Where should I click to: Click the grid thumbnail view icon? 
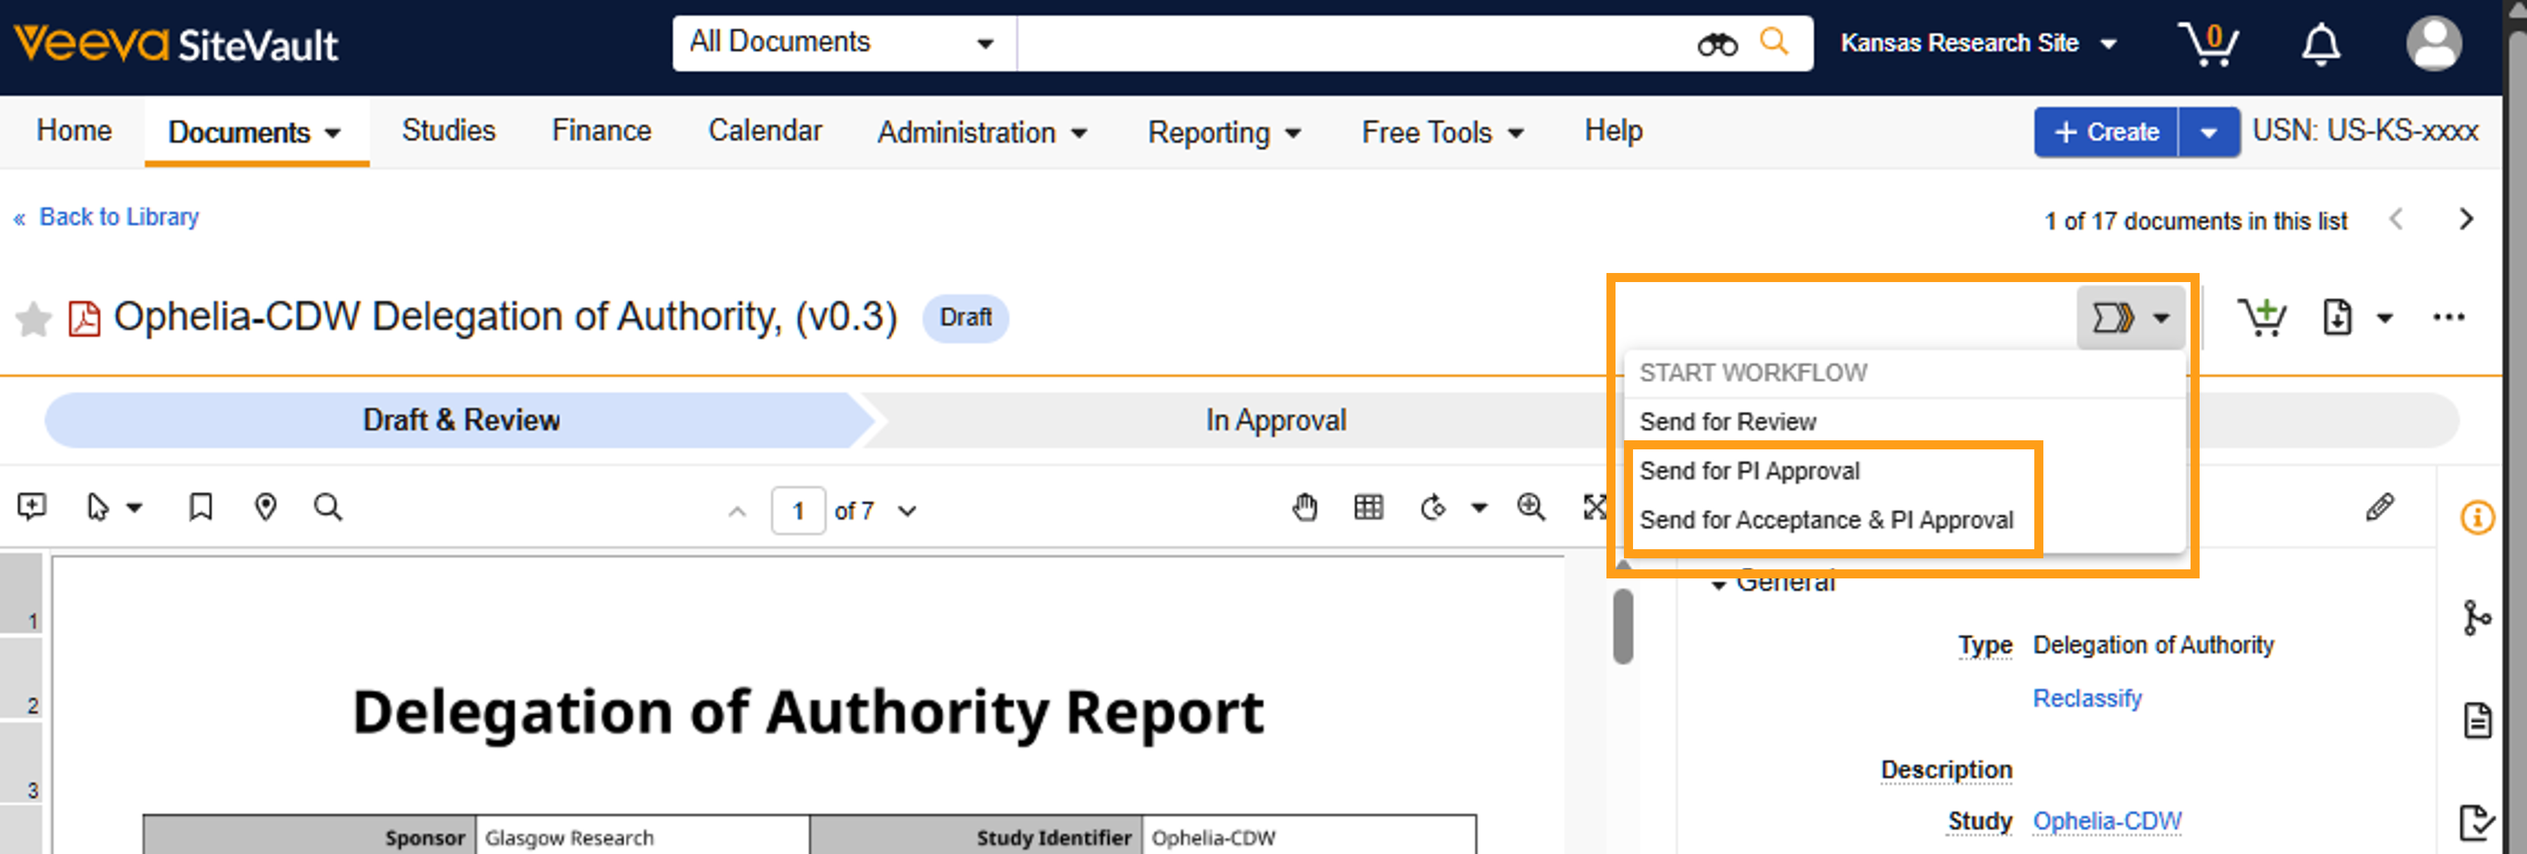point(1367,508)
